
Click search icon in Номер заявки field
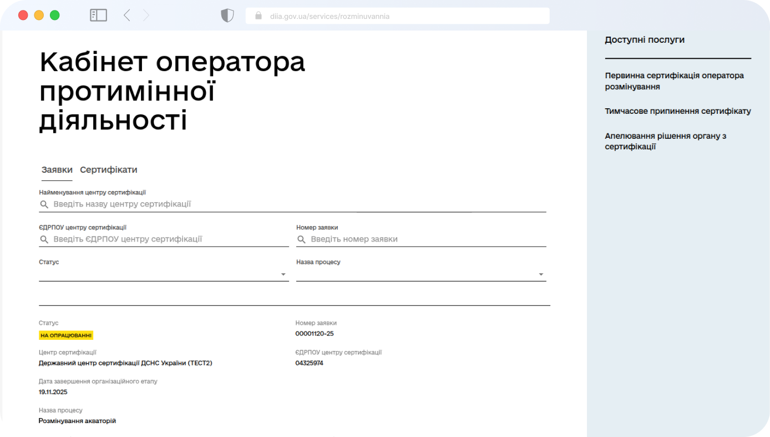pos(301,240)
